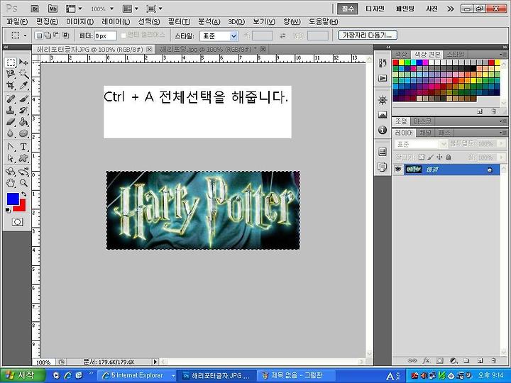Click the blue foreground color swatch
Viewport: 511px width, 383px height.
pos(13,199)
